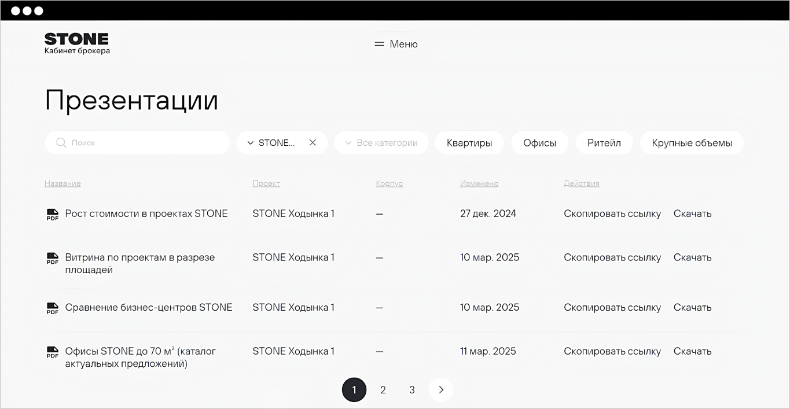Select the Квартиры filter

[469, 143]
